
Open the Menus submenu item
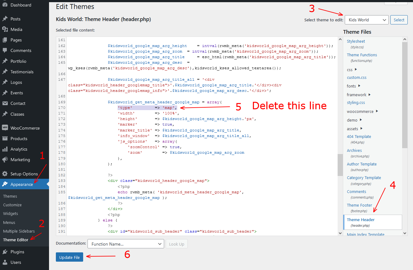[9, 222]
